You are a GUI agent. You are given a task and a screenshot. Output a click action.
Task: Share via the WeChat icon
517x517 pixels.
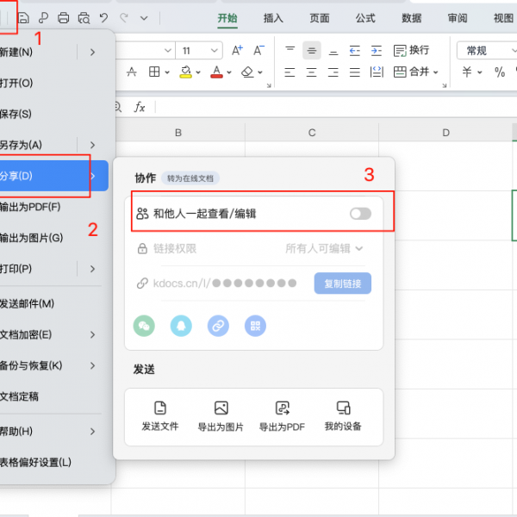[x=144, y=326]
